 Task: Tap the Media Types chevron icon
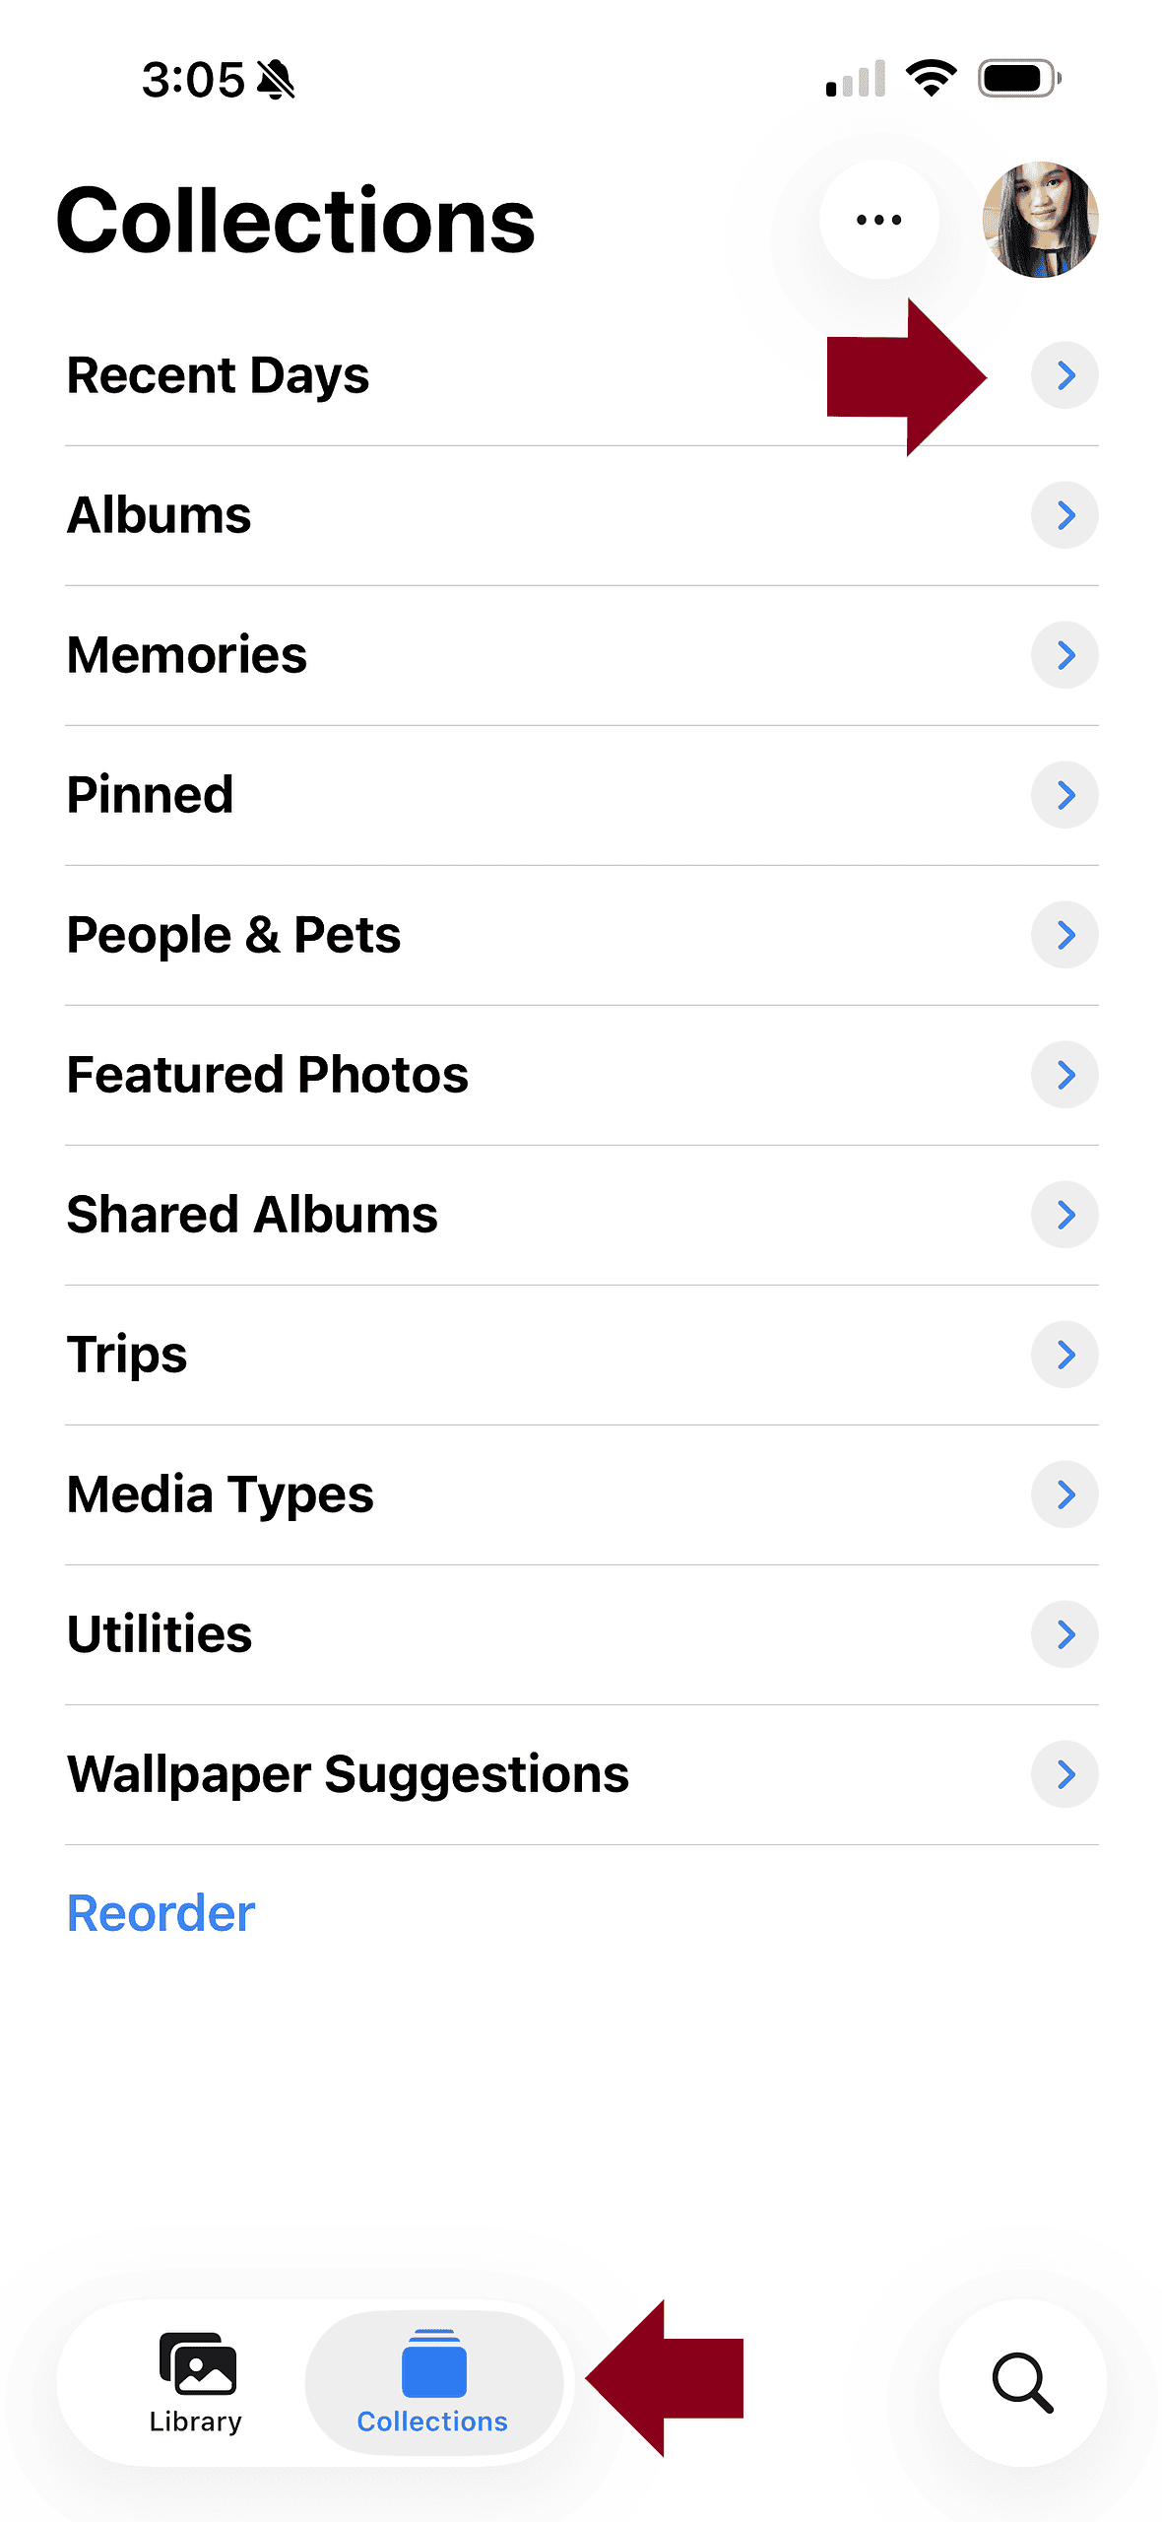[x=1065, y=1494]
